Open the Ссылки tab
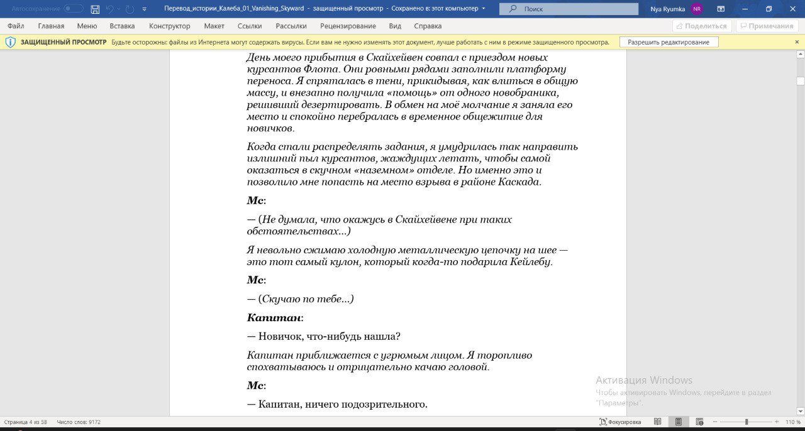The height and width of the screenshot is (431, 805). 250,26
